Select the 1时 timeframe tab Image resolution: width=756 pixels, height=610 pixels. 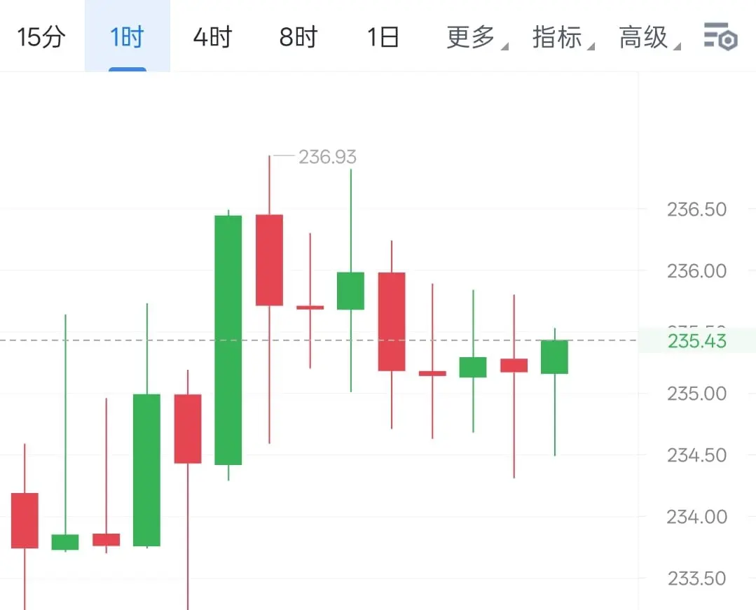(128, 37)
